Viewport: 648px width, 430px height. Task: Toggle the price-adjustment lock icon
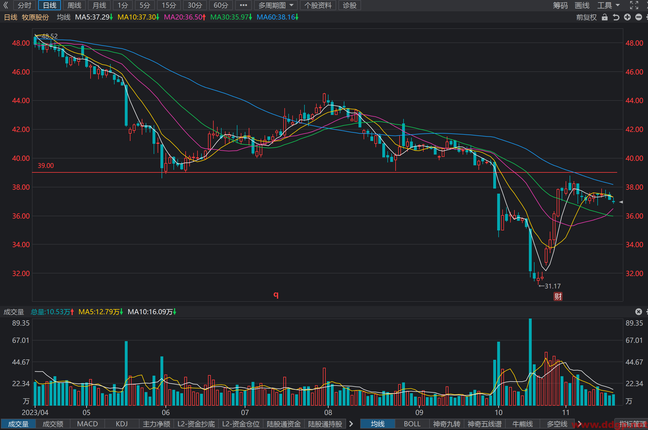(x=605, y=17)
